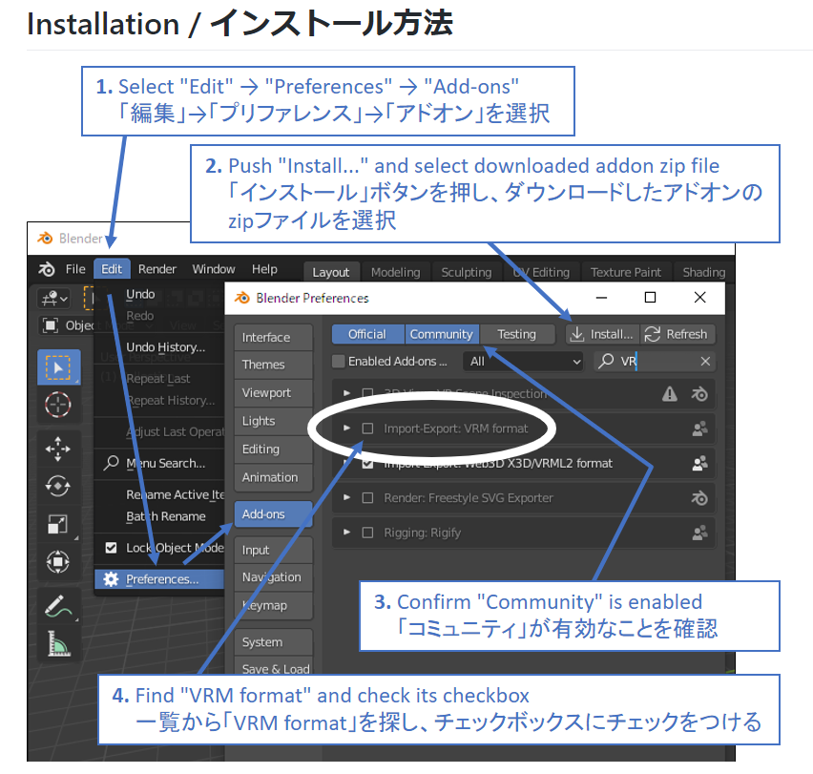Open the editor type dropdown icon
The image size is (813, 774).
click(x=54, y=299)
